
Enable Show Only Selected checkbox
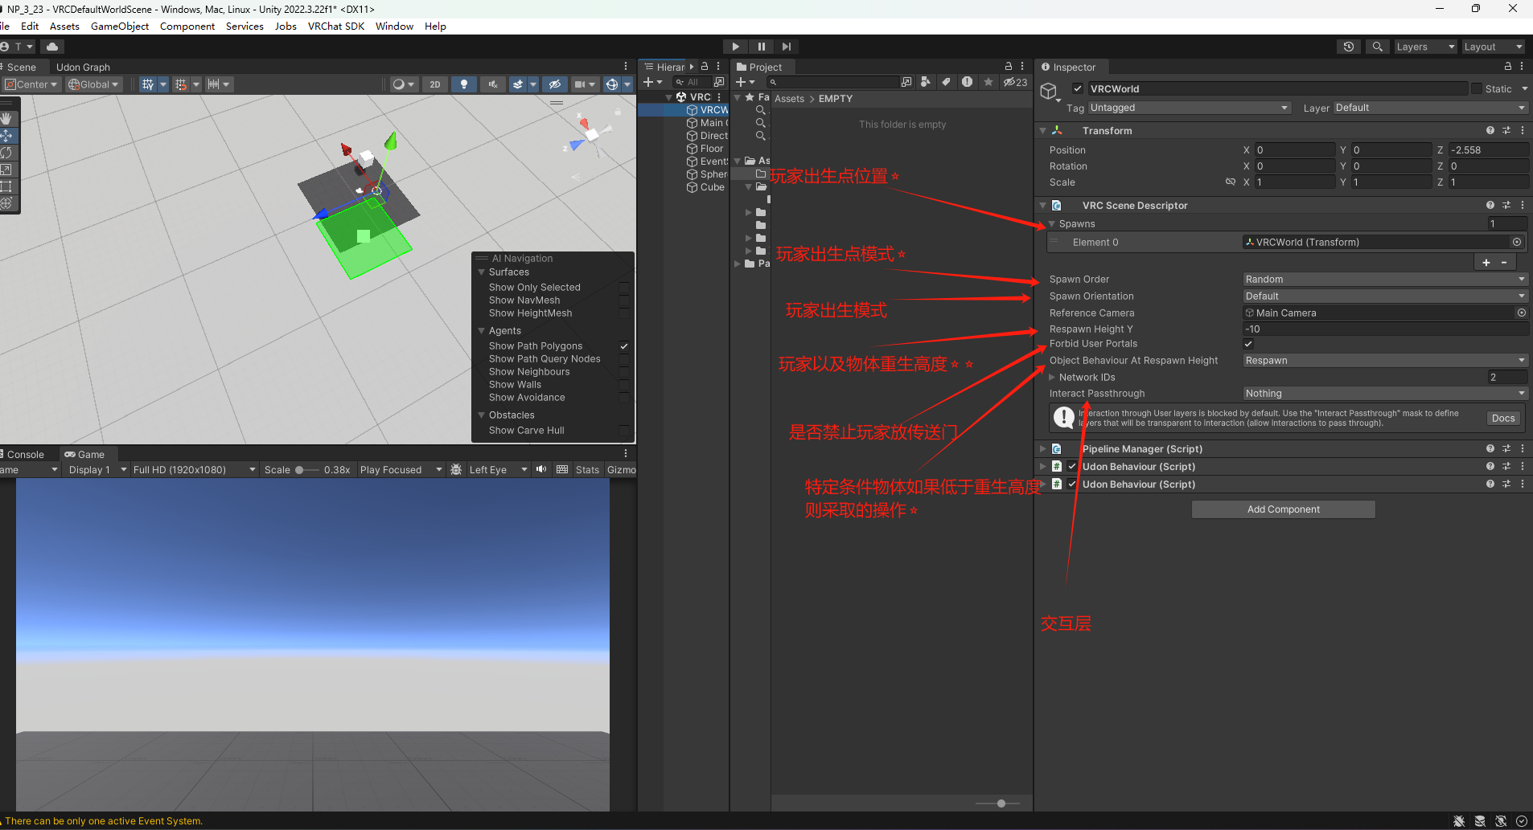624,287
